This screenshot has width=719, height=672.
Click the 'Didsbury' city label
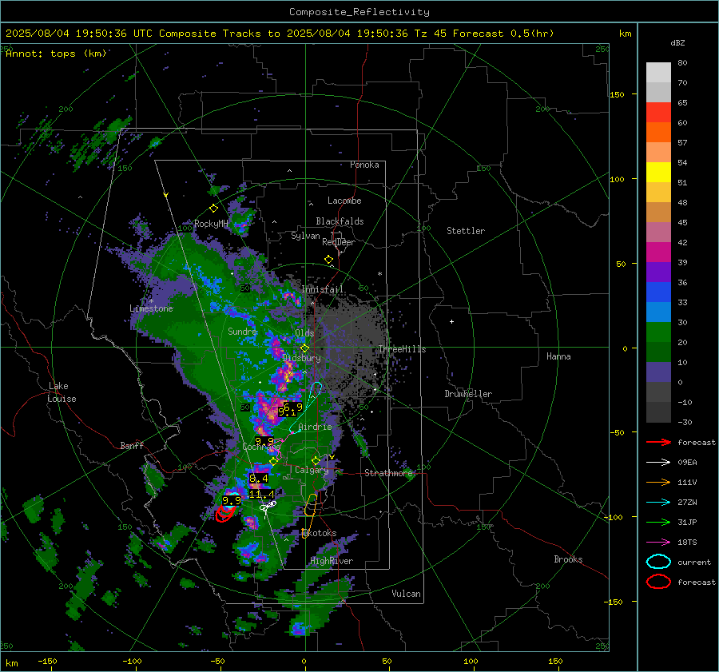click(301, 358)
